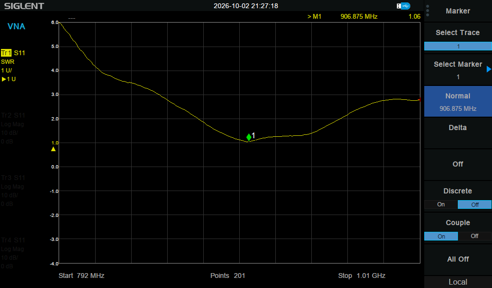Set marker Couple to On
Viewport: 492px width, 288px height.
click(441, 236)
